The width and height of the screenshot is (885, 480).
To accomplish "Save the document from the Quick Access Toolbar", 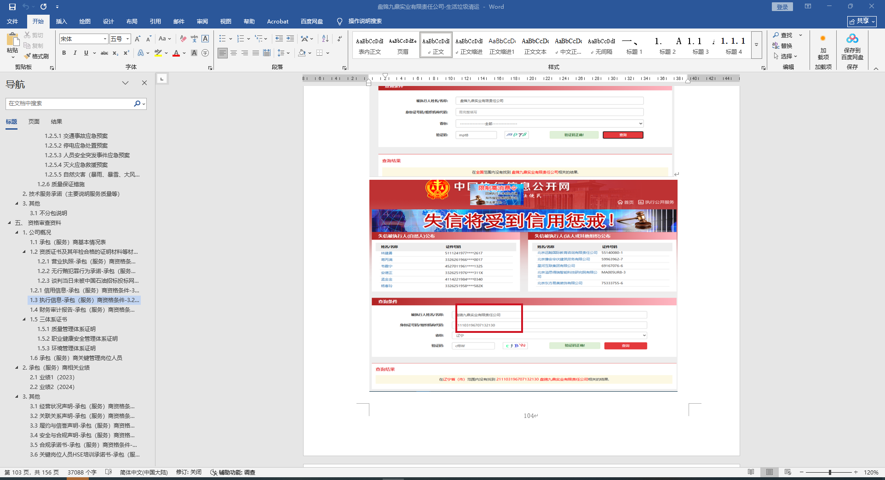I will click(12, 7).
